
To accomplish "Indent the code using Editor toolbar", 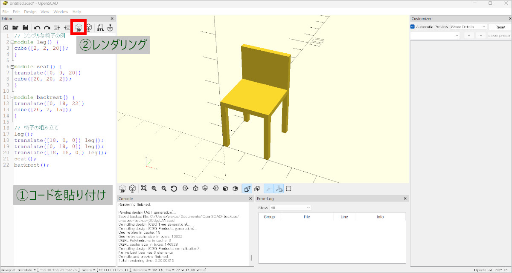I will [67, 28].
